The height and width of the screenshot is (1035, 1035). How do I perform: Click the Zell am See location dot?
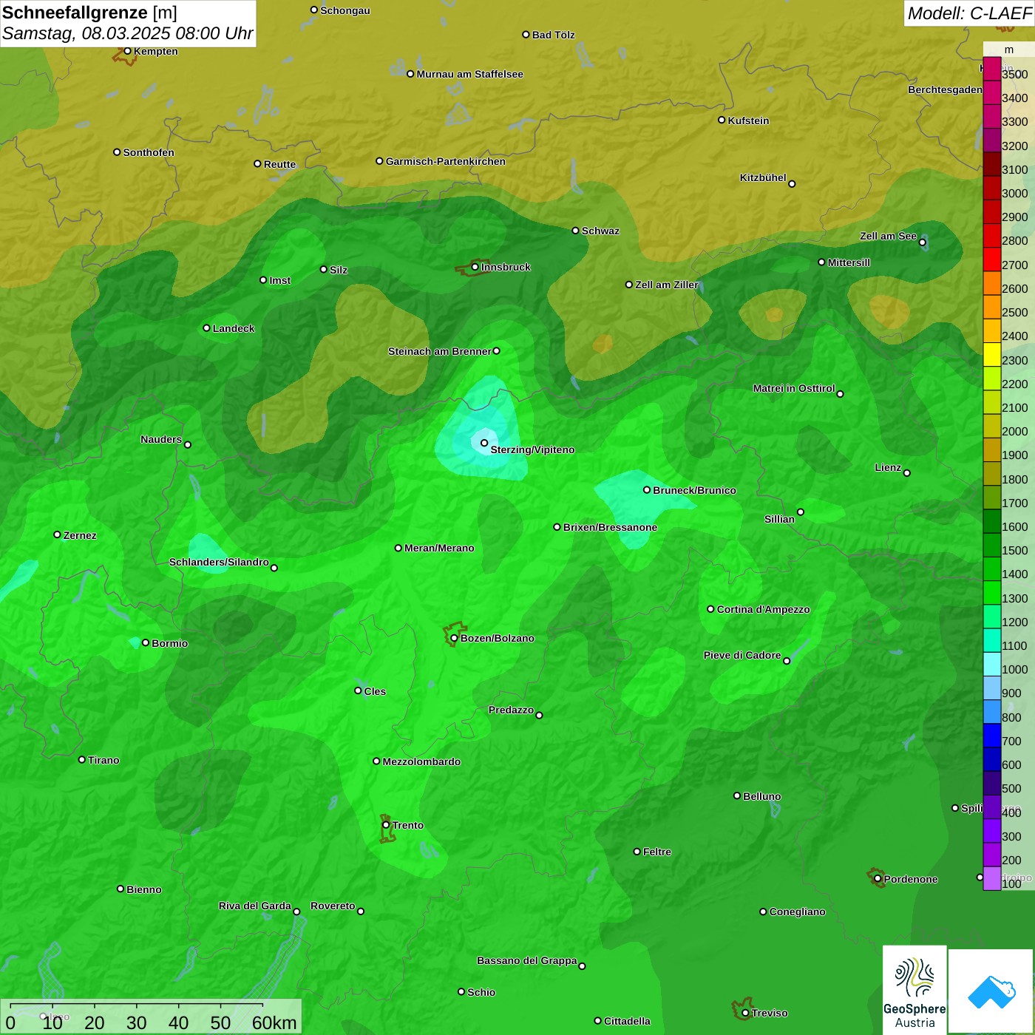tap(923, 242)
